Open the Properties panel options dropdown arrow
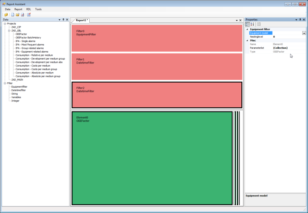The image size is (308, 213). pos(296,20)
